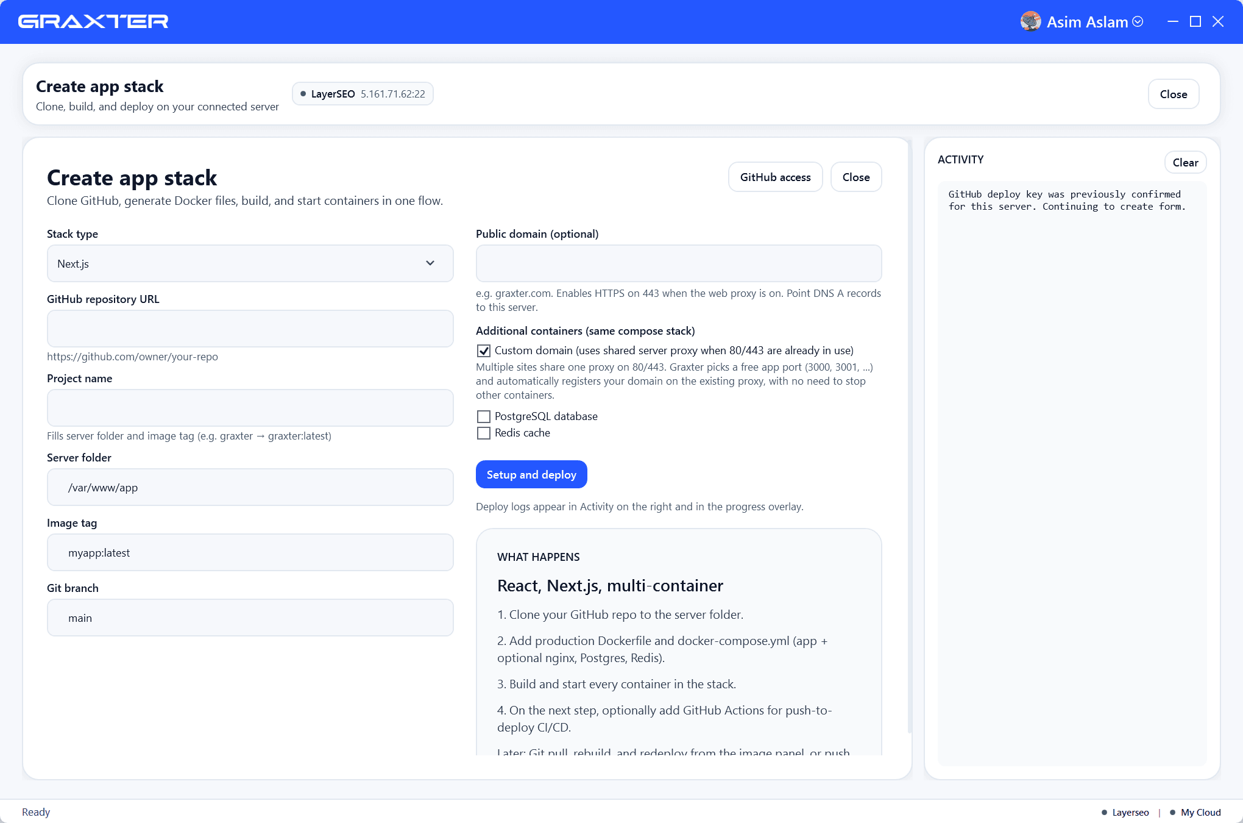Image resolution: width=1243 pixels, height=823 pixels.
Task: Click the ACTIVITY panel heading
Action: point(960,159)
